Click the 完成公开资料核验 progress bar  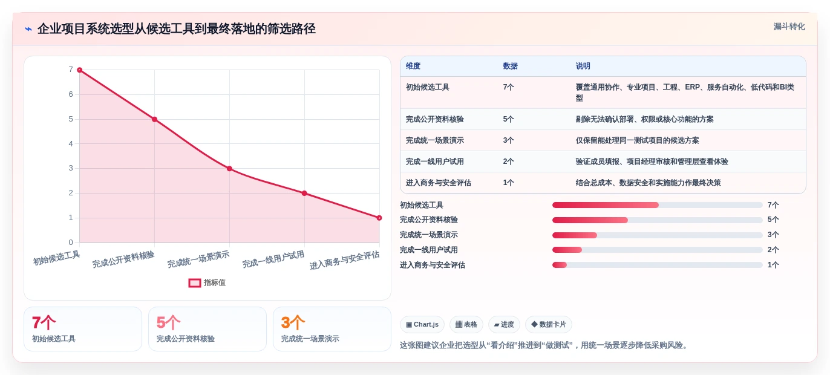[x=658, y=220]
